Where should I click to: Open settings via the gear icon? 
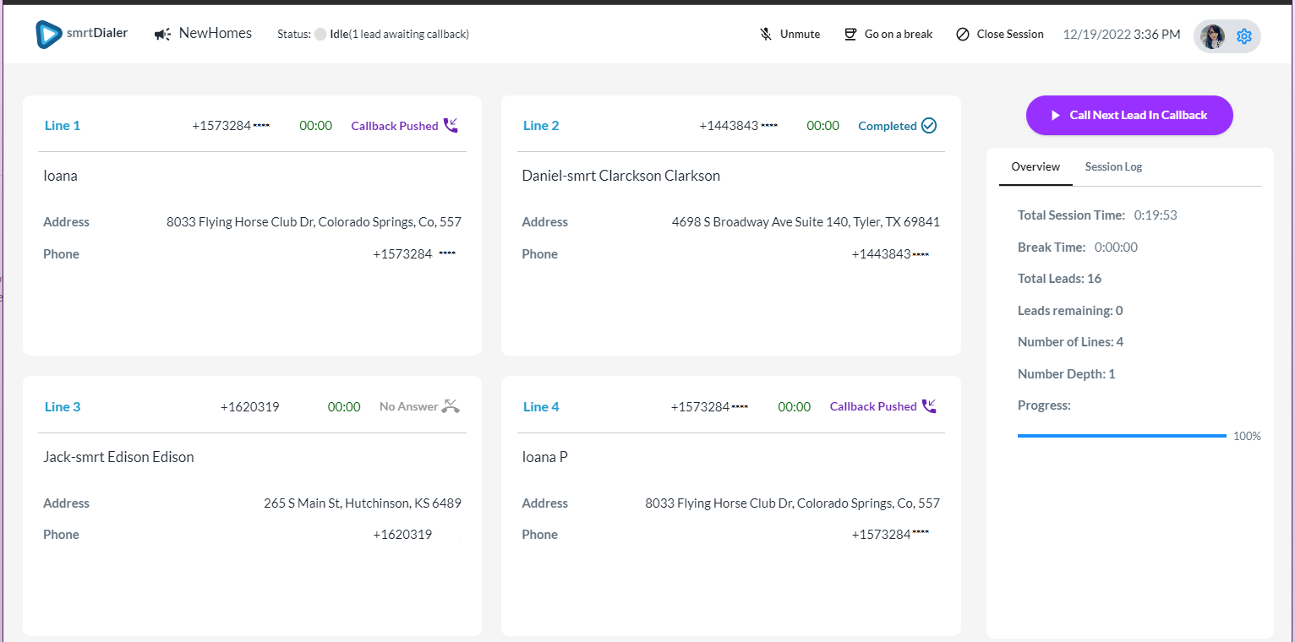point(1243,36)
